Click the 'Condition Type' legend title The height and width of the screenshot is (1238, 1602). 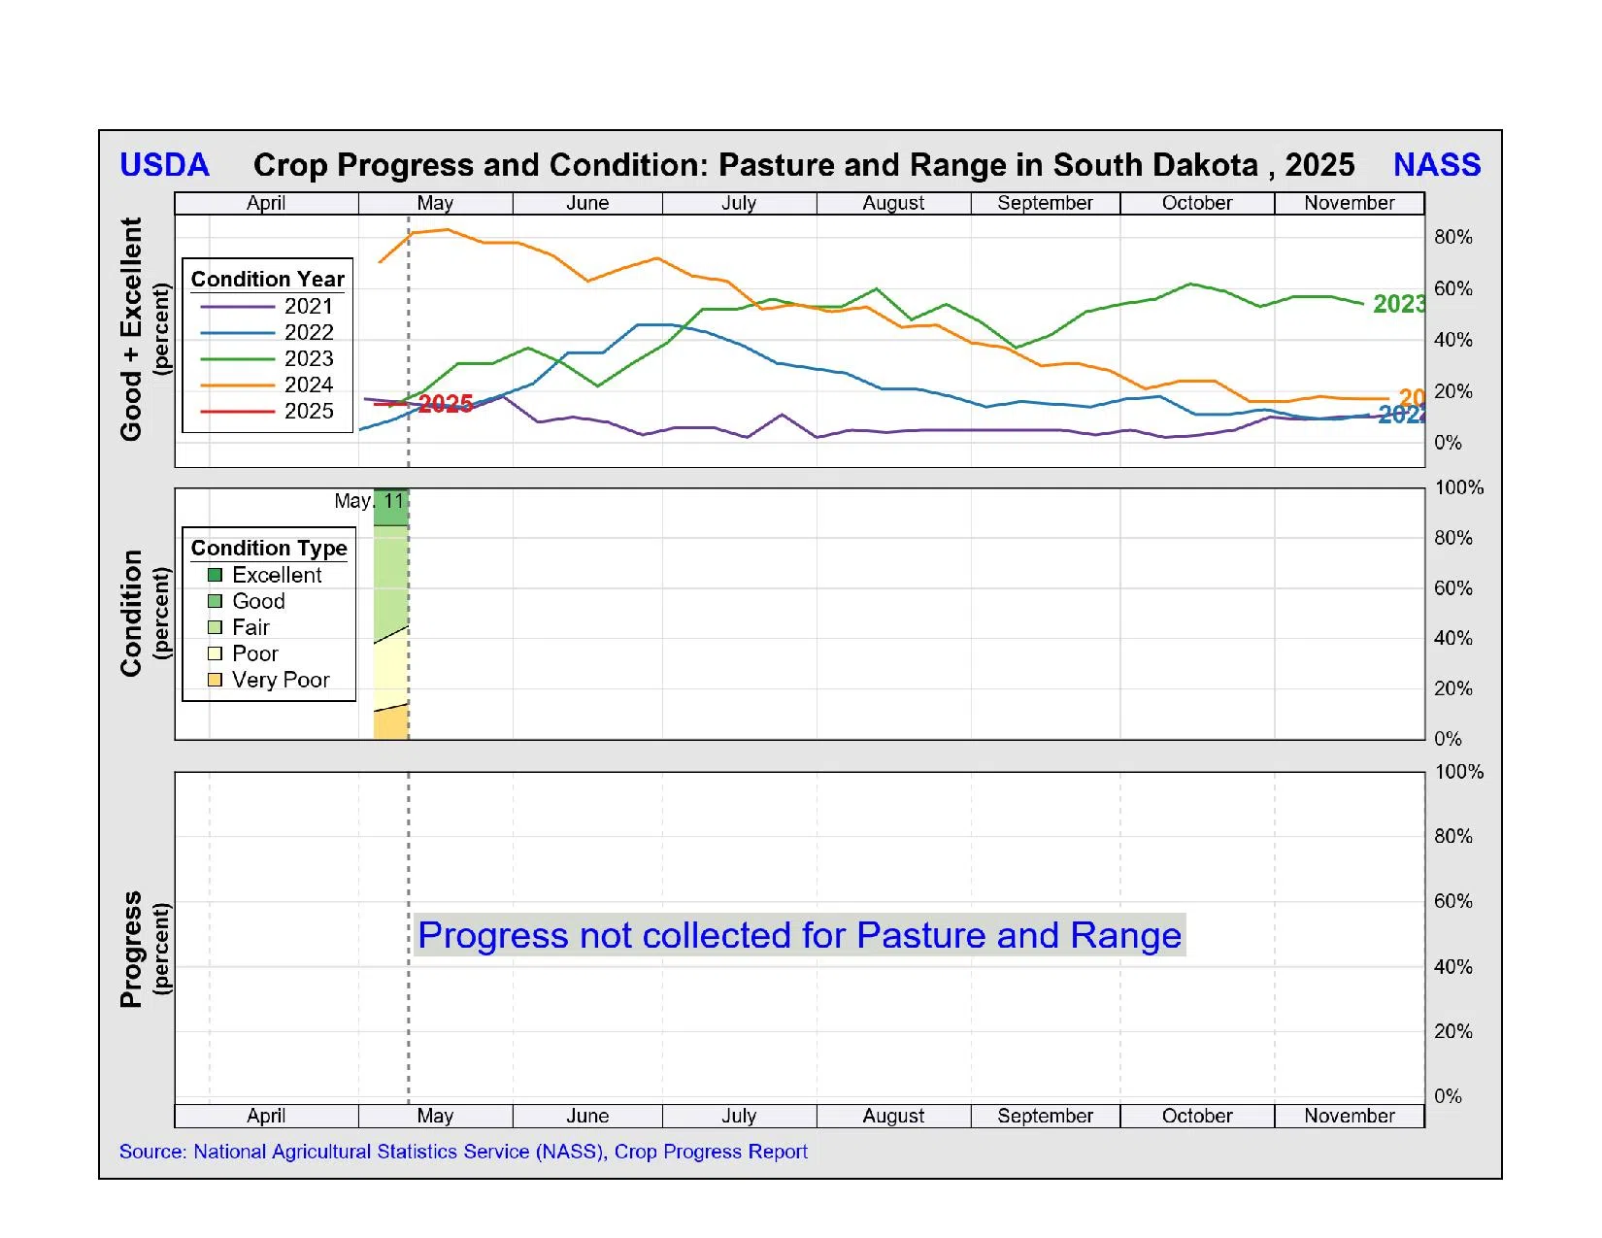(269, 548)
